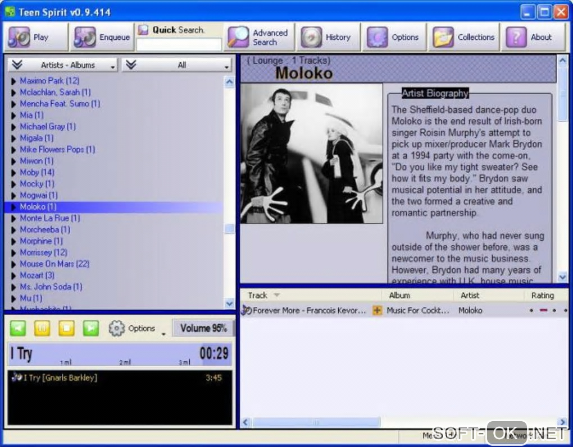Image resolution: width=573 pixels, height=447 pixels.
Task: Select Monte La Rue (1)
Action: [x=49, y=218]
